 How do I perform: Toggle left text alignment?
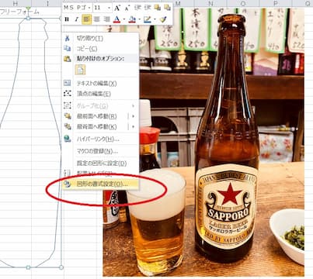(x=86, y=19)
